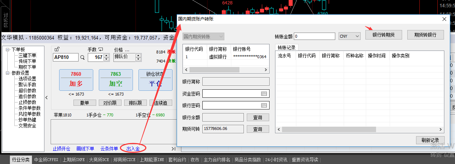Click the scroll-right arrow beside 出入金
The width and height of the screenshot is (455, 164).
pos(173,149)
